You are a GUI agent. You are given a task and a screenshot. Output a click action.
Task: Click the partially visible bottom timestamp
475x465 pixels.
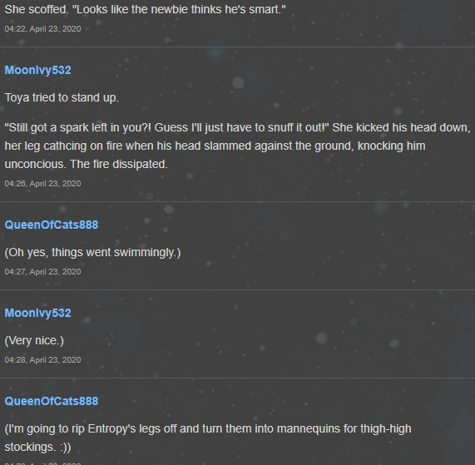(42, 463)
